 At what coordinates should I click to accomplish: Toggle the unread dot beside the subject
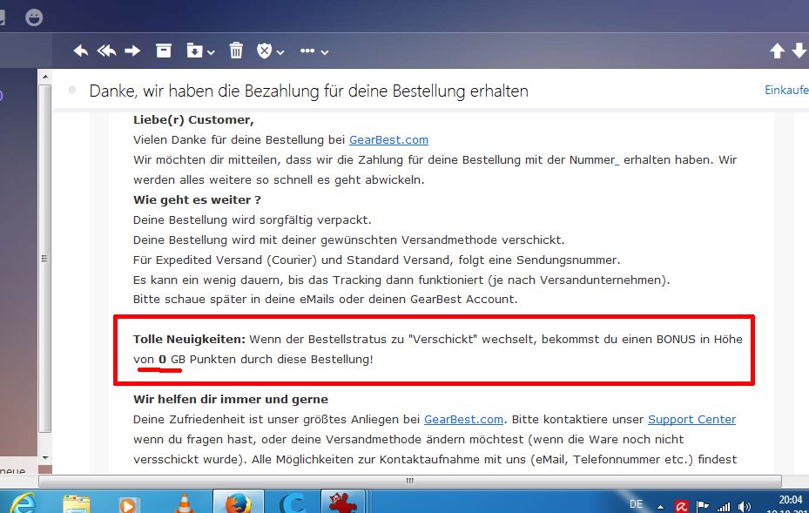tap(72, 91)
